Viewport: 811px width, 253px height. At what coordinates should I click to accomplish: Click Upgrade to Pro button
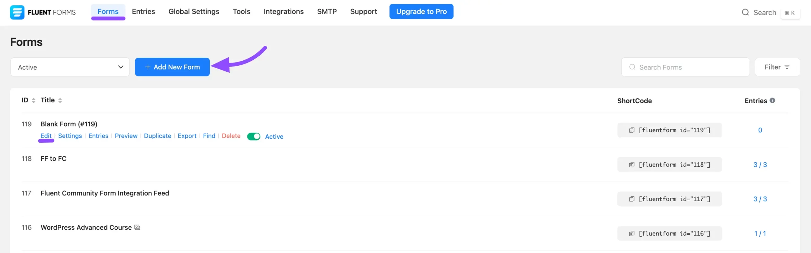pos(421,12)
